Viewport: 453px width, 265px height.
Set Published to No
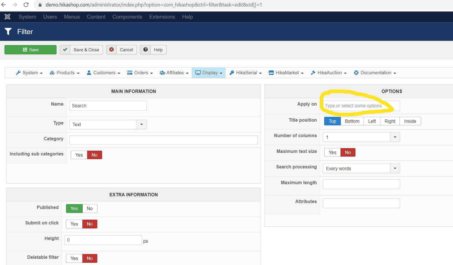click(90, 208)
